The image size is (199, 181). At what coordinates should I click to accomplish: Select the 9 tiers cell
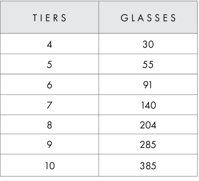coord(49,144)
